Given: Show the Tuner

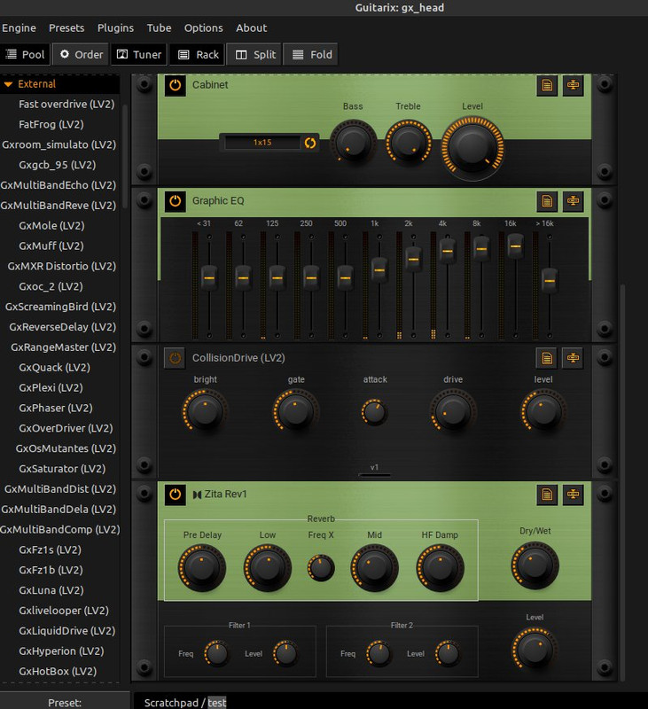Looking at the screenshot, I should click(139, 55).
